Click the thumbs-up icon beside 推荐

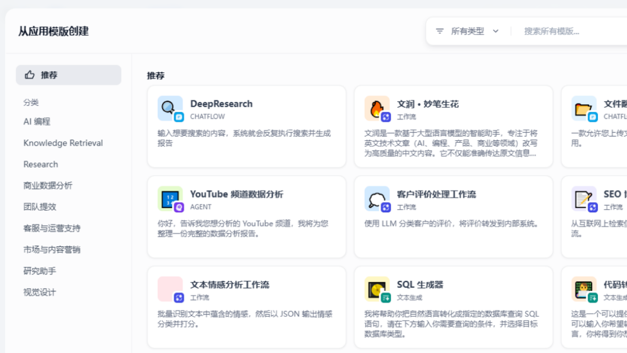[30, 75]
